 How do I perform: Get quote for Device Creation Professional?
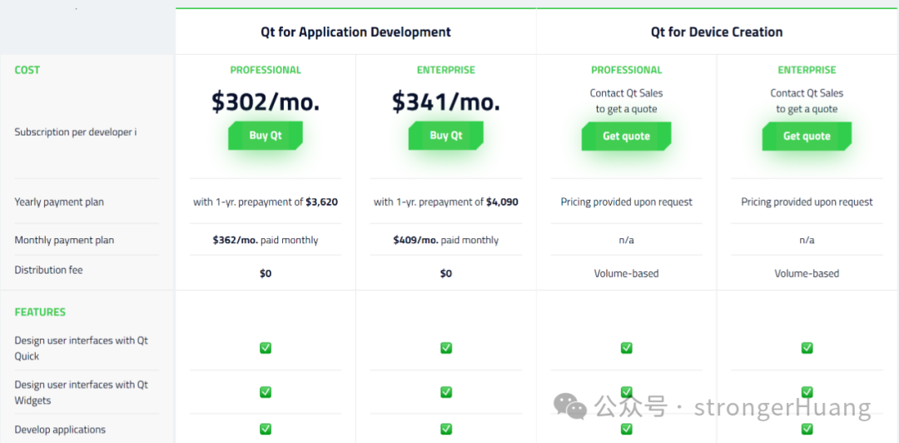pyautogui.click(x=626, y=137)
